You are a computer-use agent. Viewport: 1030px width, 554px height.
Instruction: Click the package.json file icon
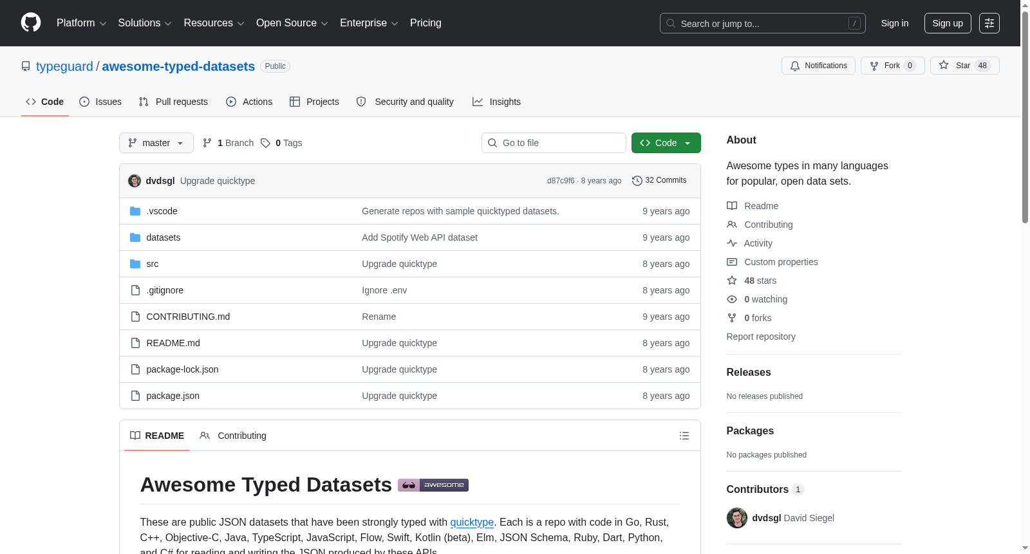(135, 396)
